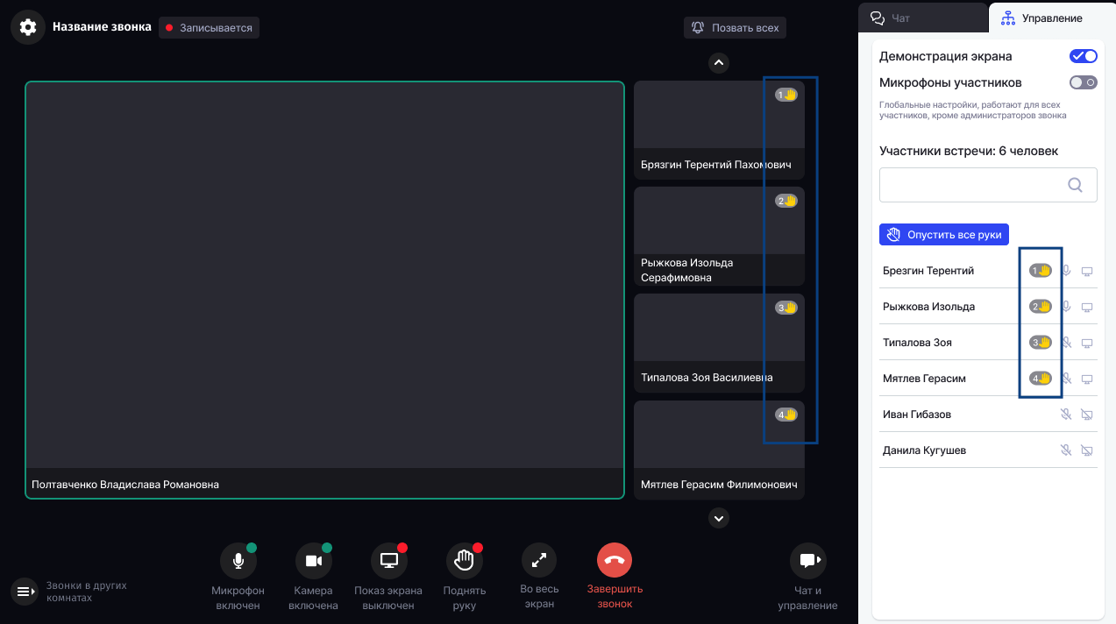Viewport: 1116px width, 624px height.
Task: Focus the participant search field
Action: pyautogui.click(x=988, y=185)
